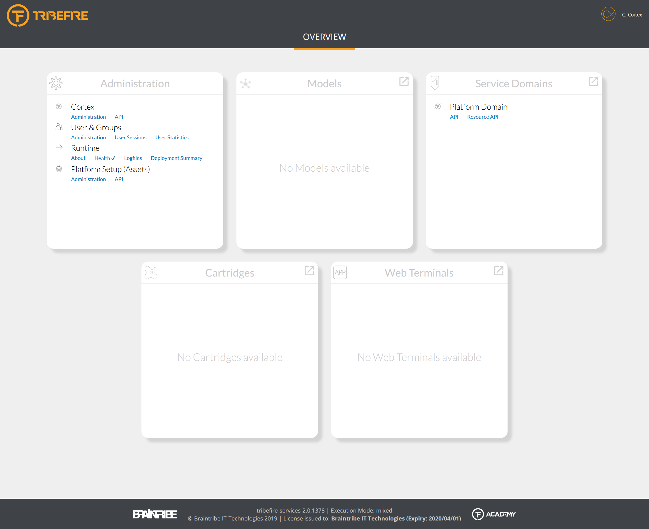The width and height of the screenshot is (649, 529).
Task: Open User Sessions link
Action: point(131,138)
